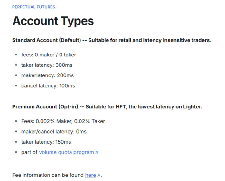Image resolution: width=225 pixels, height=181 pixels.
Task: Click the 'maker/cancel latency: 0ms' line
Action: (54, 132)
